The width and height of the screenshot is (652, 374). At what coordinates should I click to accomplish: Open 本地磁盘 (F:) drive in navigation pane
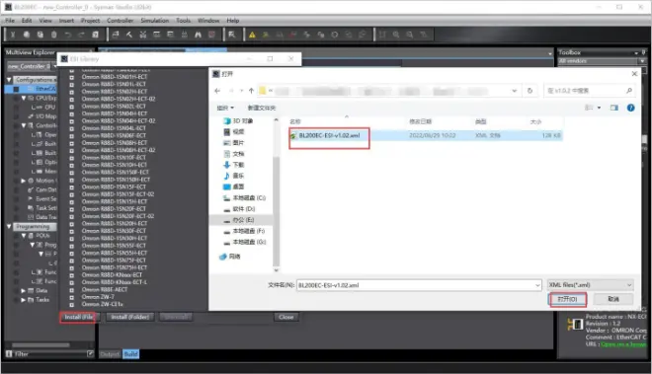pyautogui.click(x=245, y=231)
